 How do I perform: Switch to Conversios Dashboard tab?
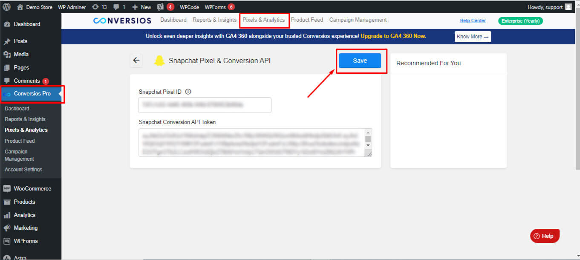click(173, 20)
